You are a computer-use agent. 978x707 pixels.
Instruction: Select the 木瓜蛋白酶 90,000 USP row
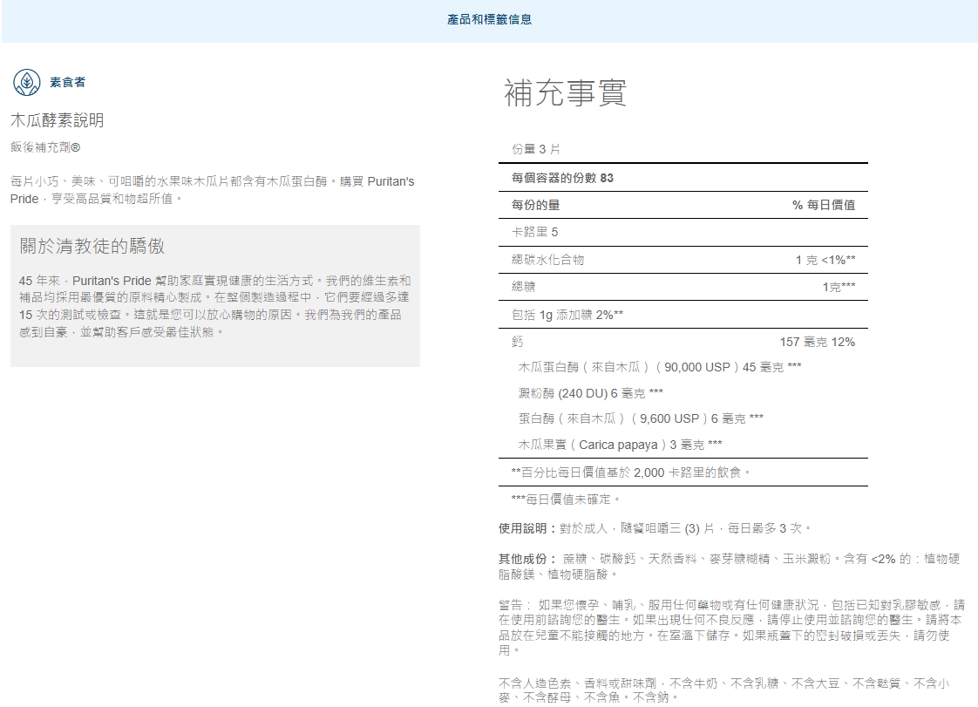point(660,368)
